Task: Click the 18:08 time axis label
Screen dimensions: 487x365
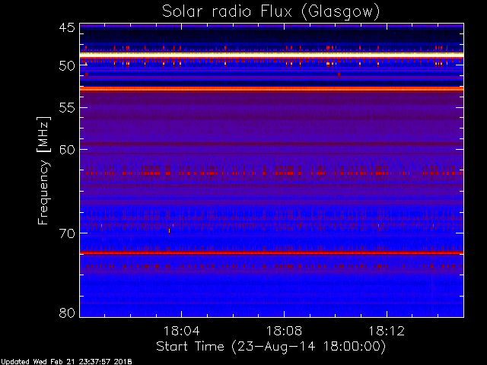Action: pyautogui.click(x=284, y=332)
